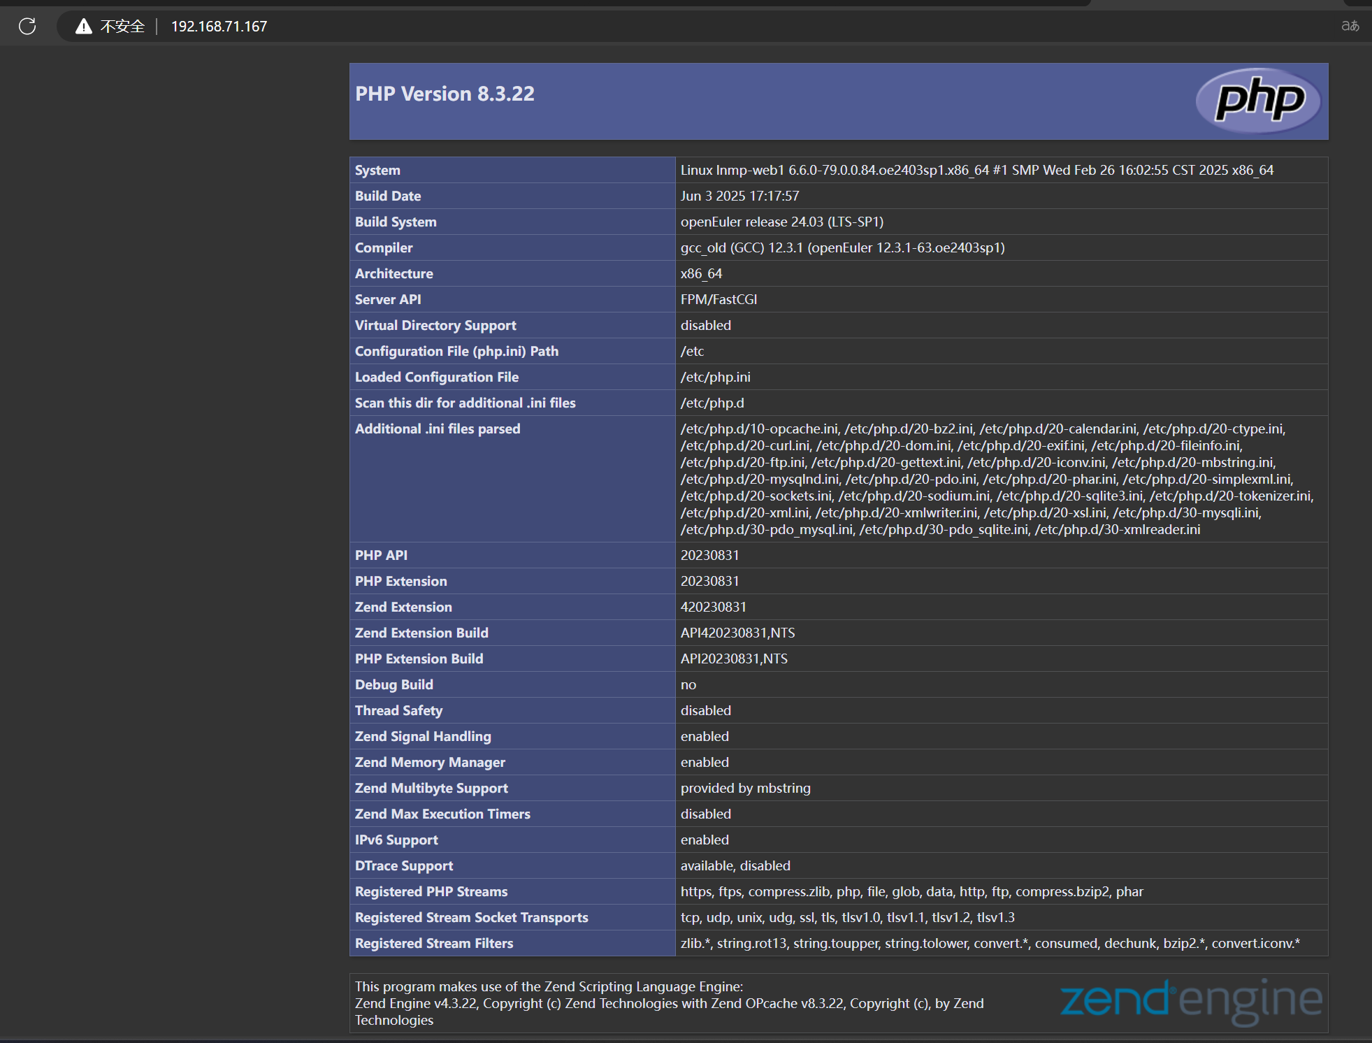This screenshot has height=1043, width=1372.
Task: Click the DTrace Support label
Action: (404, 865)
